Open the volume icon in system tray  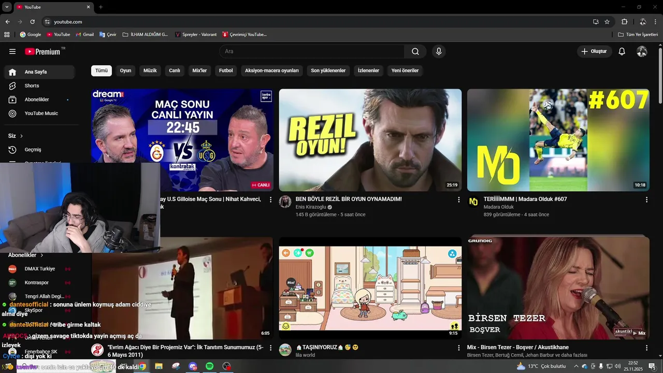(x=617, y=366)
